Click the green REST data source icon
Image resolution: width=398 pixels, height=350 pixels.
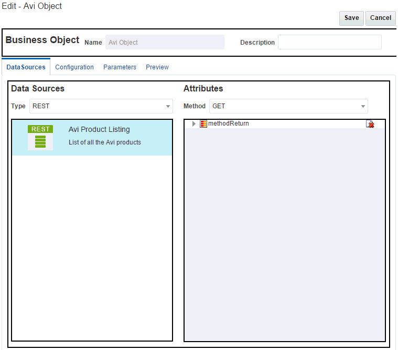click(x=40, y=137)
